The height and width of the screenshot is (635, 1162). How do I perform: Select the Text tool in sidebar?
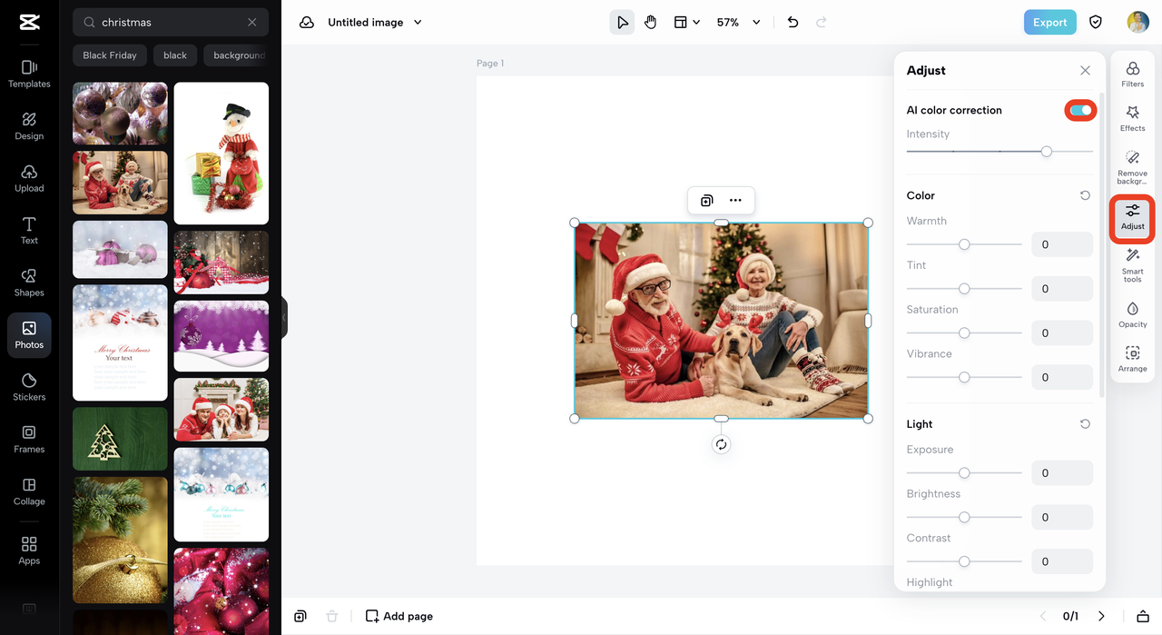pos(29,231)
